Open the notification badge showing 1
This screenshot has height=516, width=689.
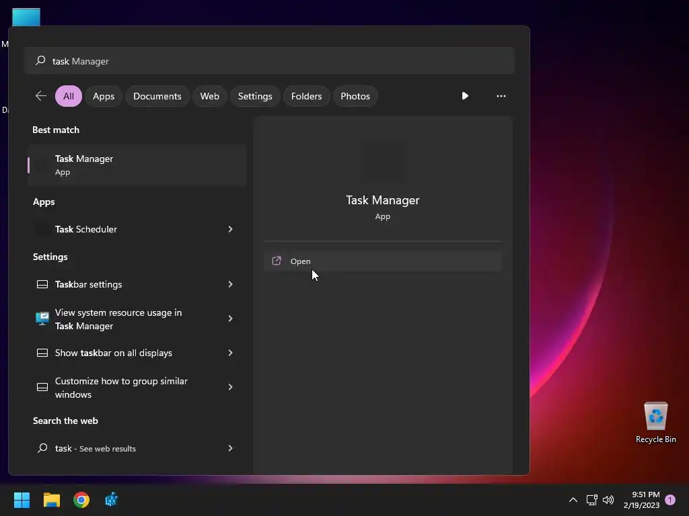click(x=670, y=500)
